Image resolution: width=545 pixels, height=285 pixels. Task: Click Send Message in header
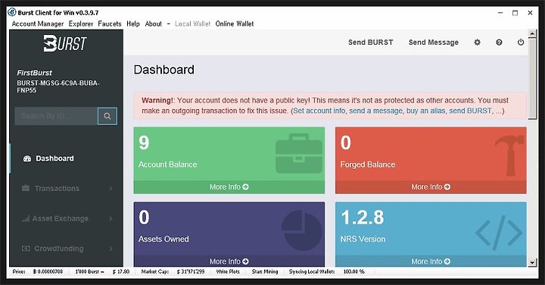(x=434, y=42)
